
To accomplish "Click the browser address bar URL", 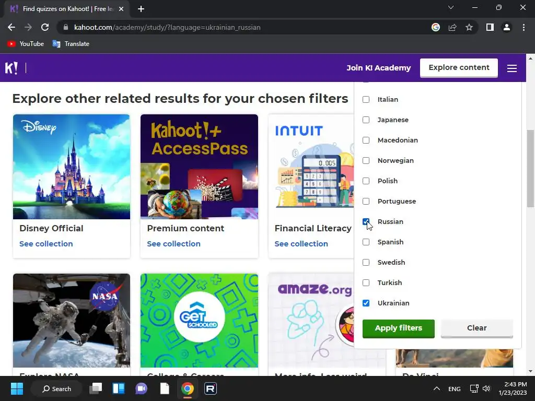I will point(167,27).
